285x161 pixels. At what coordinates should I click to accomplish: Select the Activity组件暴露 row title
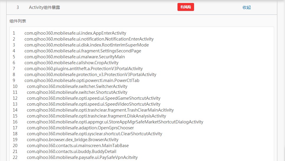(x=44, y=7)
